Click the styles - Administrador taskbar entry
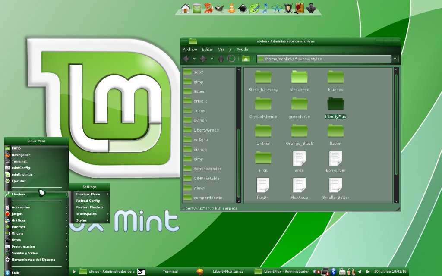This screenshot has height=276, width=442. [107, 272]
